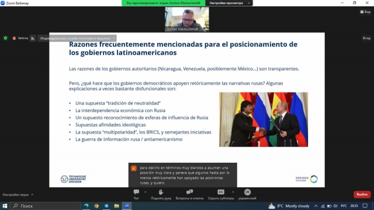Viewport: 374px width, 210px height.
Task: Open the Windows Start menu
Action: (x=5, y=206)
